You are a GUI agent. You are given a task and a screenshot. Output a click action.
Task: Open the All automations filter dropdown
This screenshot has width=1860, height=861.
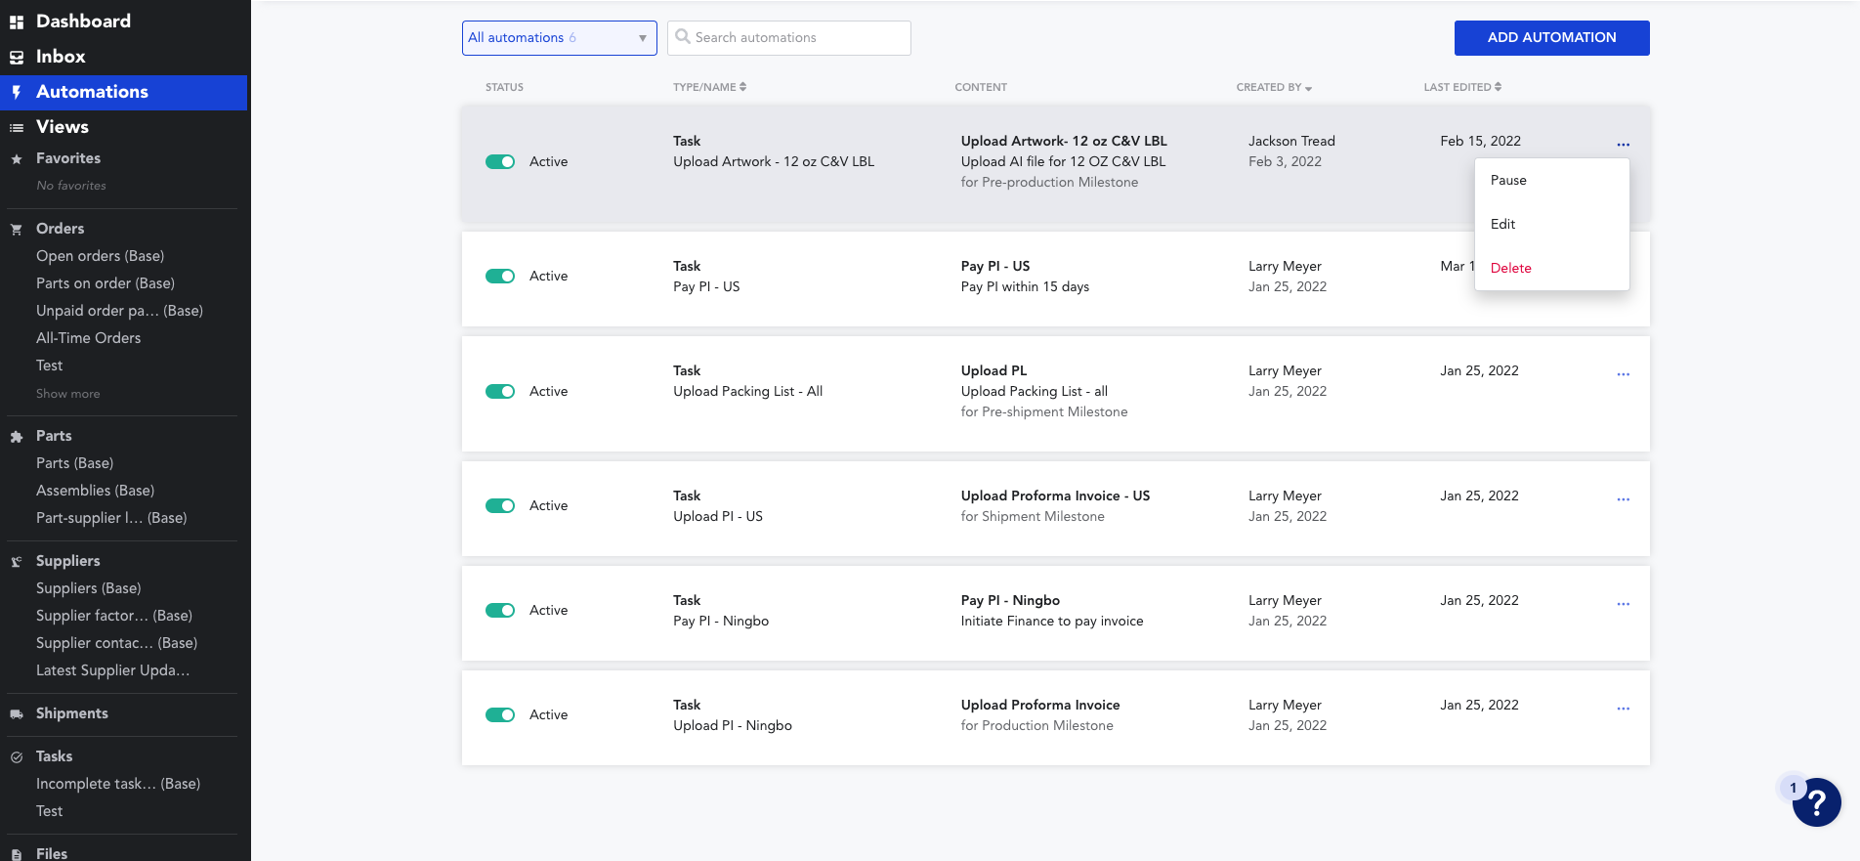[559, 38]
